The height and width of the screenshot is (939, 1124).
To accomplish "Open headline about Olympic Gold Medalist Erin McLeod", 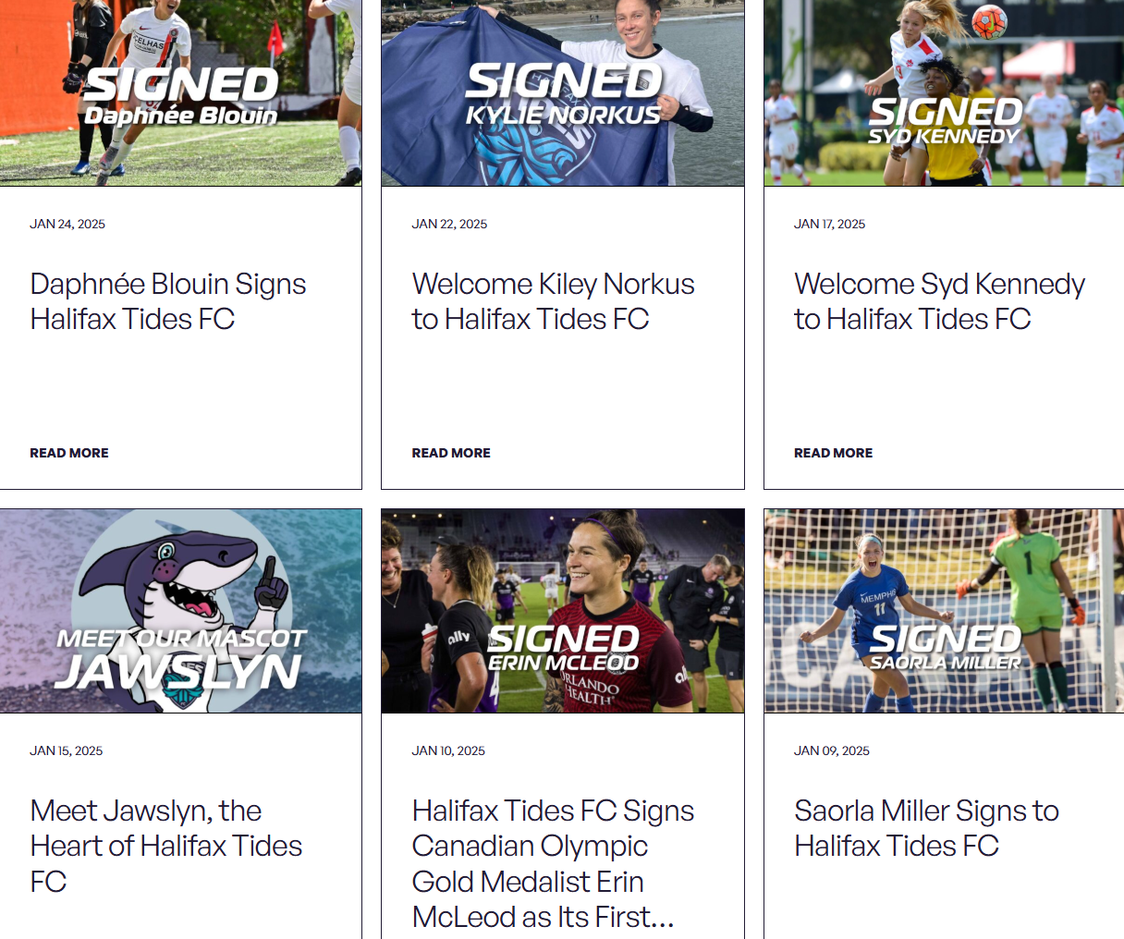I will (x=553, y=863).
